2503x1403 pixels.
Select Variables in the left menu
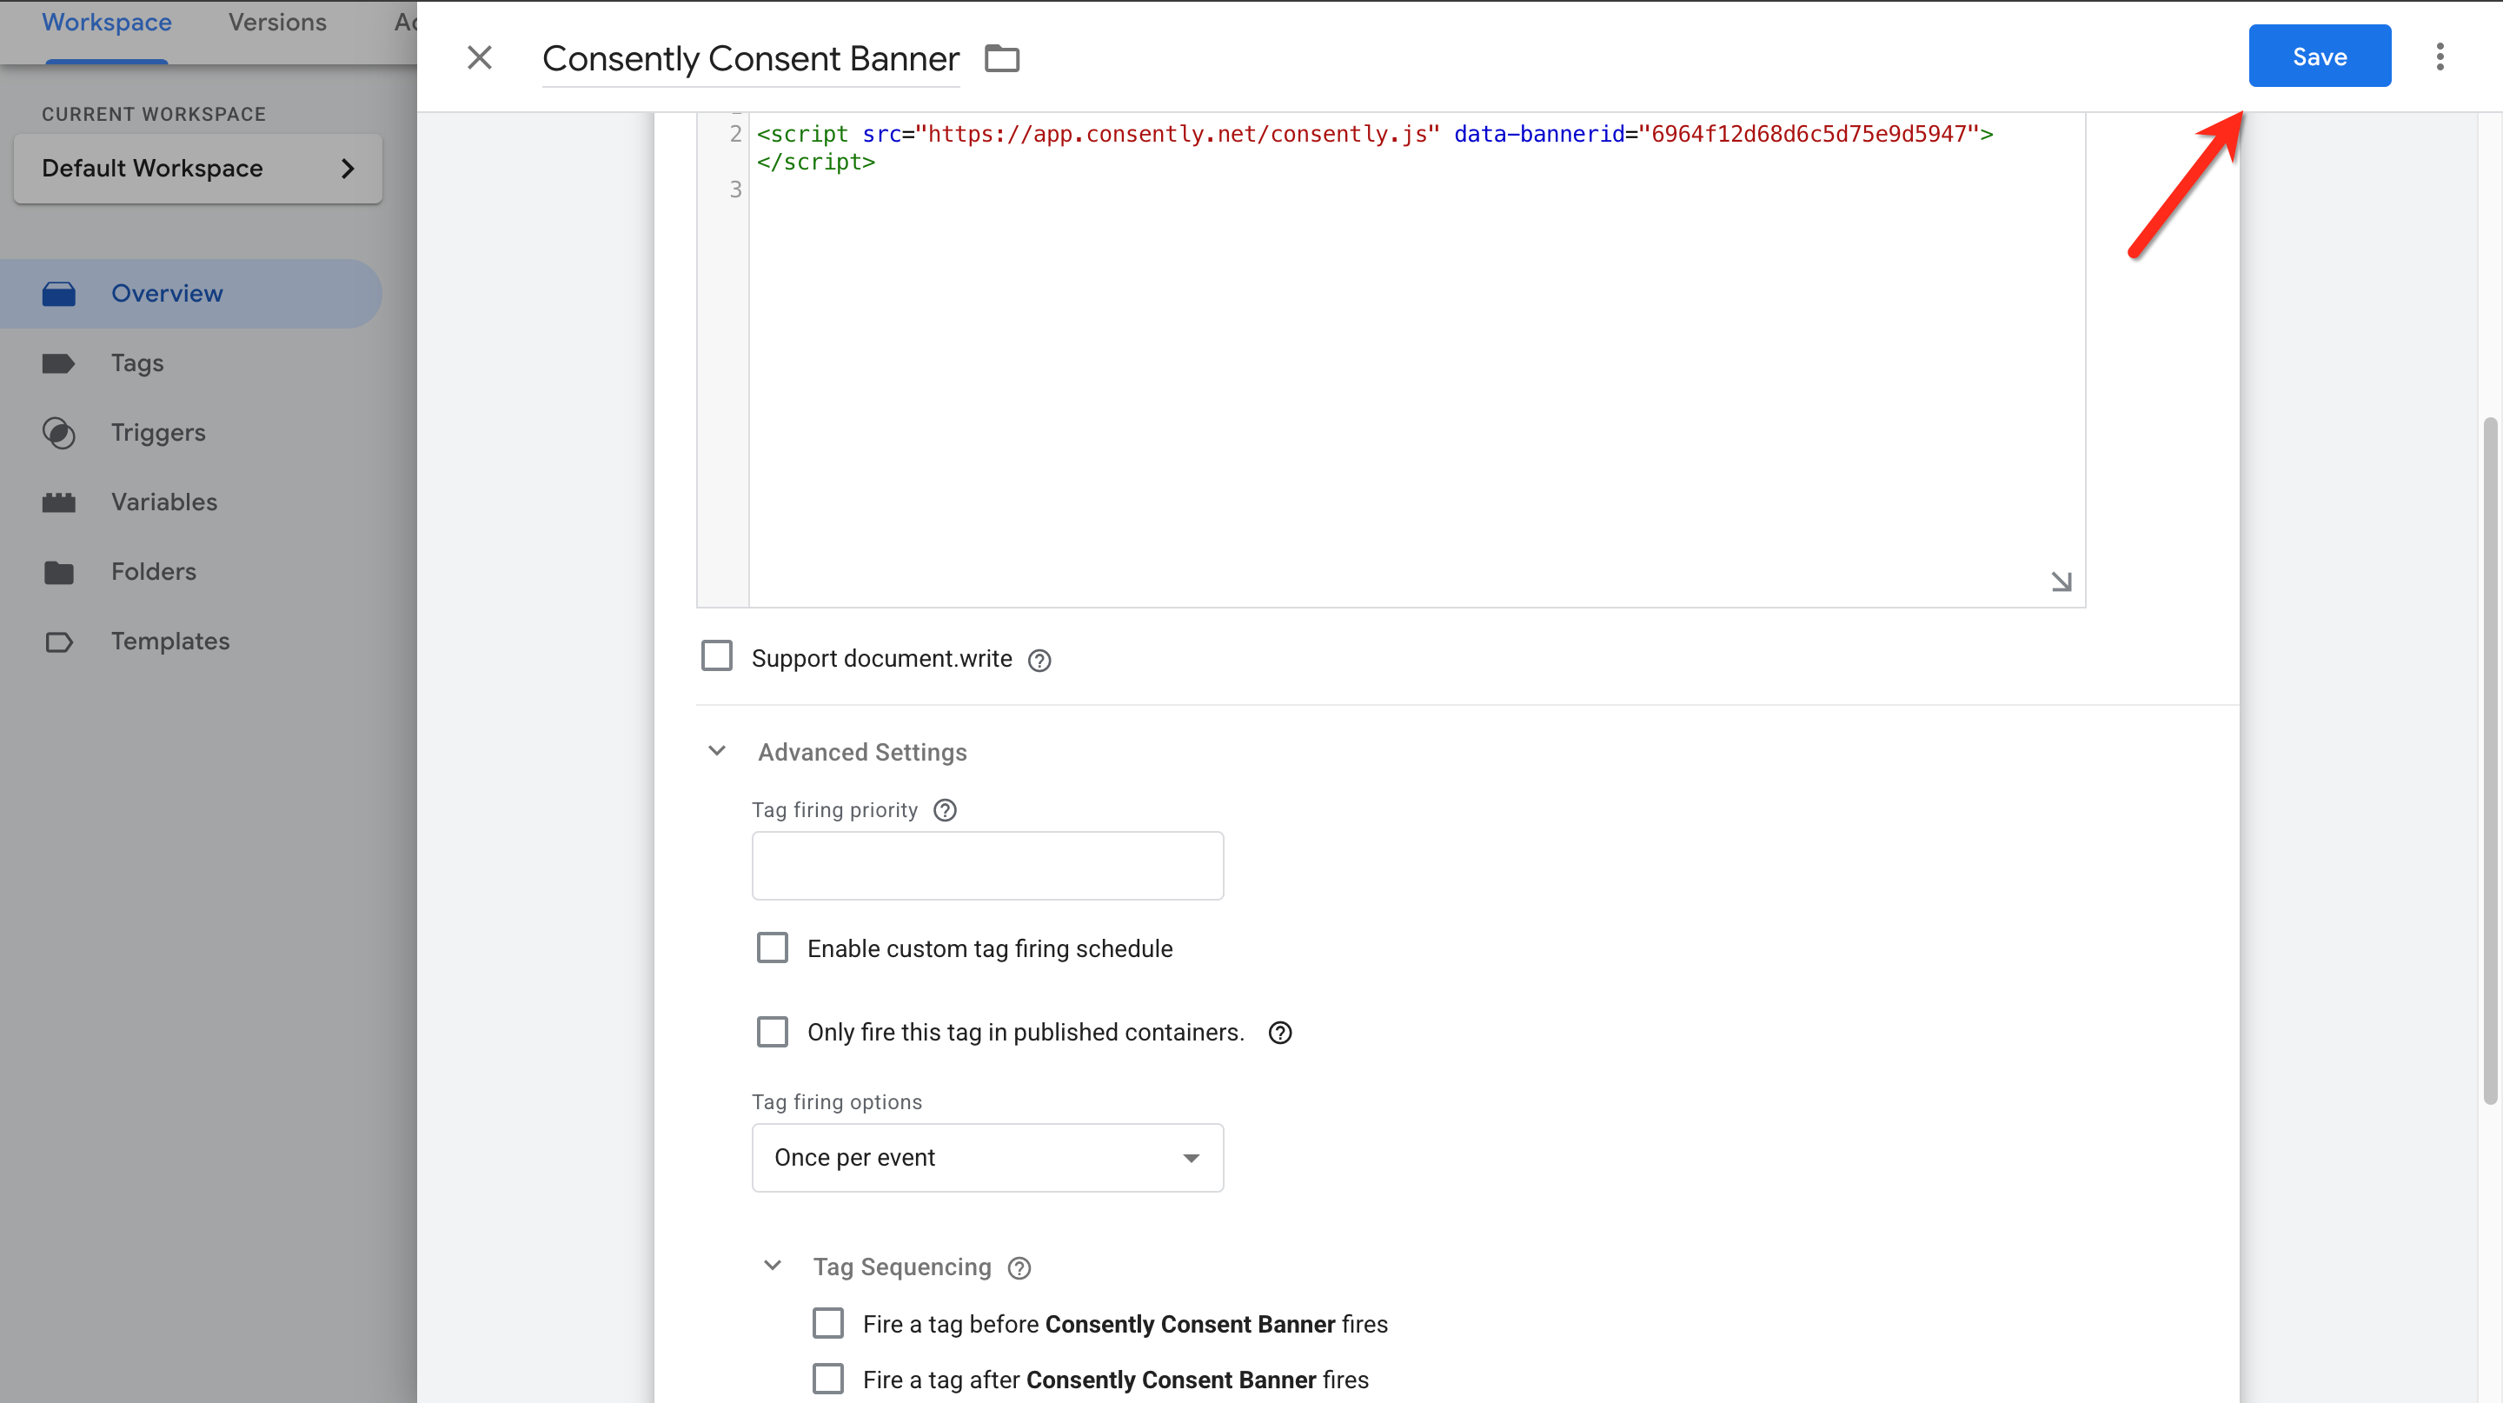pyautogui.click(x=163, y=502)
